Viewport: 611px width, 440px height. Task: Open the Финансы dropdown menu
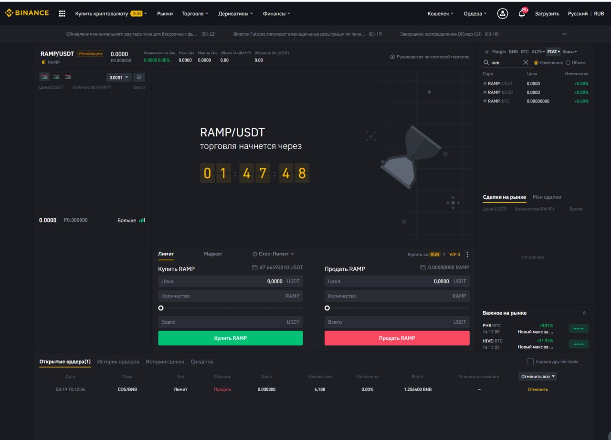tap(276, 14)
